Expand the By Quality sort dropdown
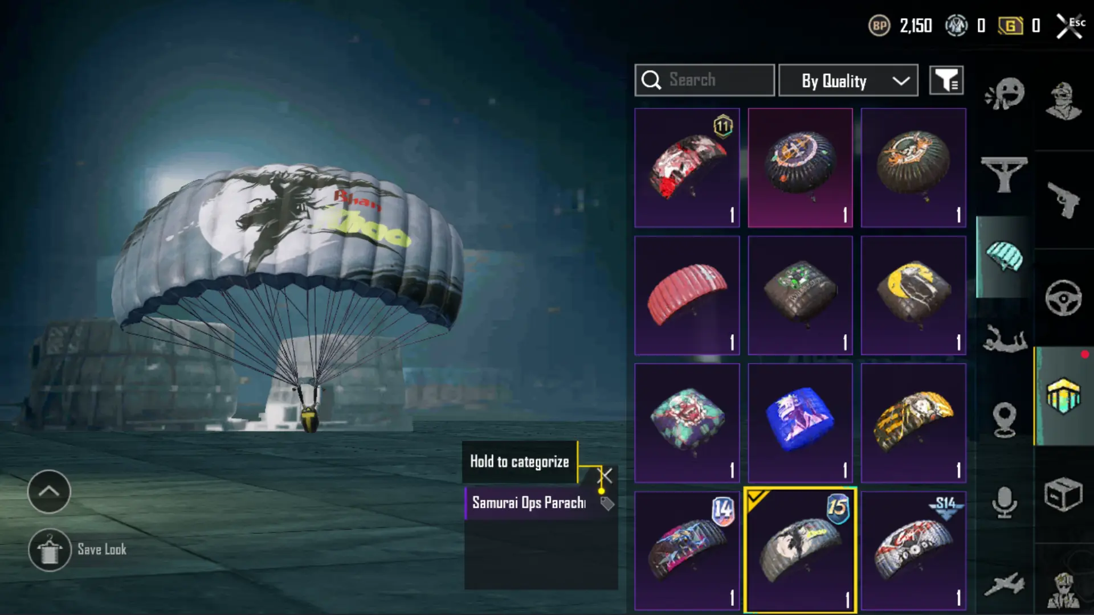 (848, 80)
